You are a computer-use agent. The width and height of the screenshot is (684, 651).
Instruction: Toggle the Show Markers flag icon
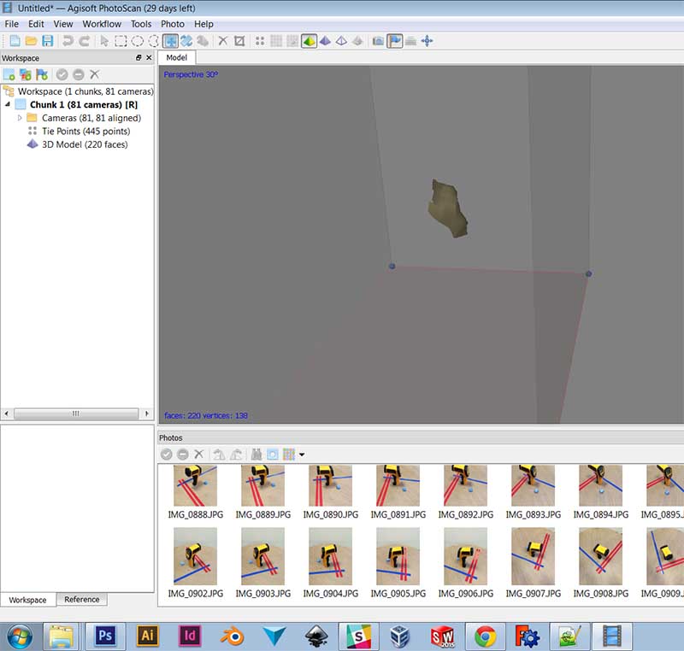click(395, 41)
